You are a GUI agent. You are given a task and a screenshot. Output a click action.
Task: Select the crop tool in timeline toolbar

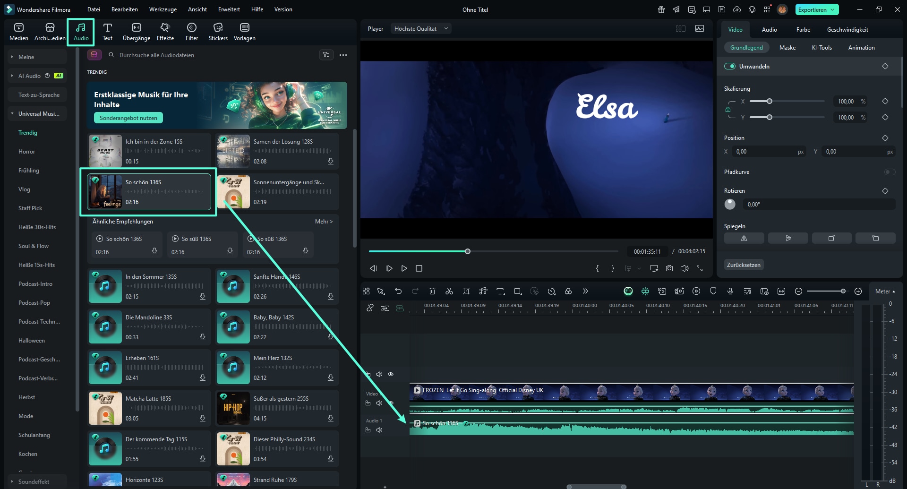pos(466,291)
